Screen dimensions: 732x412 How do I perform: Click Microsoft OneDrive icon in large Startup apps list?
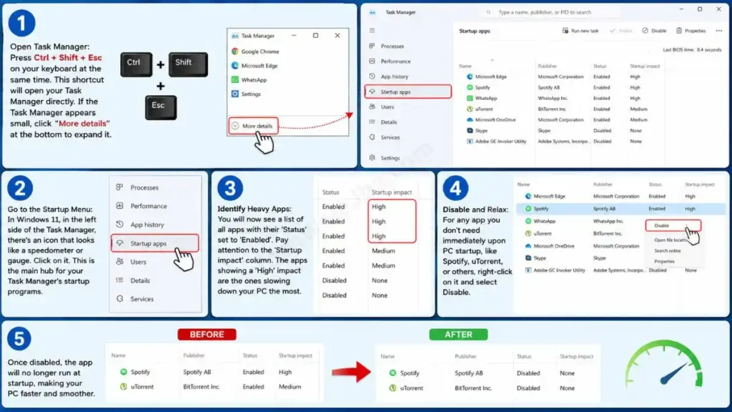click(x=470, y=119)
